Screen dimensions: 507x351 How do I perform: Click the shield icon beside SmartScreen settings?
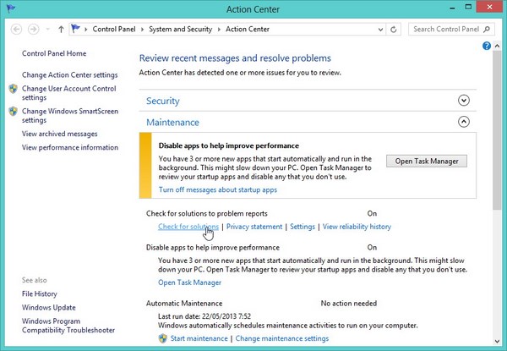pyautogui.click(x=14, y=112)
